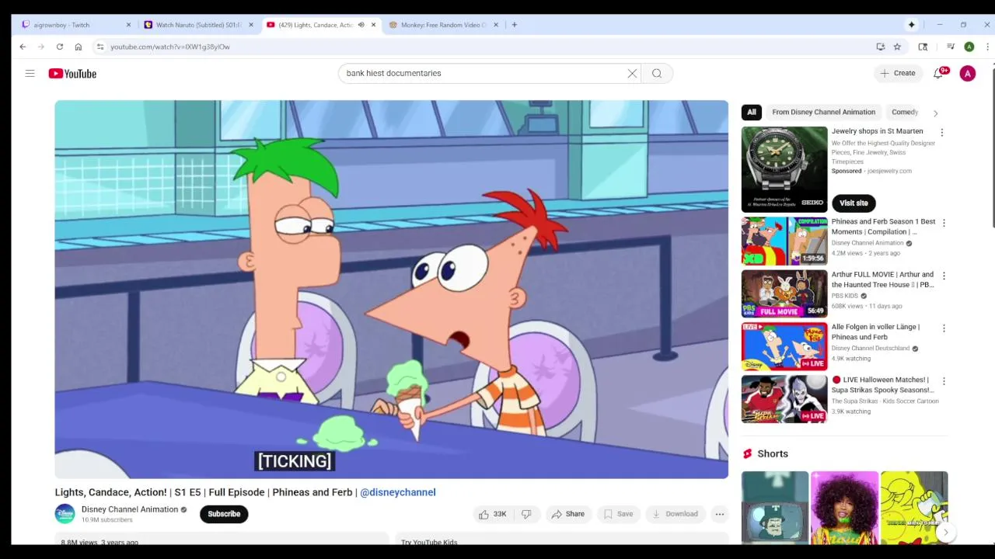Subscribe to Disney Channel Animation
995x559 pixels.
224,514
